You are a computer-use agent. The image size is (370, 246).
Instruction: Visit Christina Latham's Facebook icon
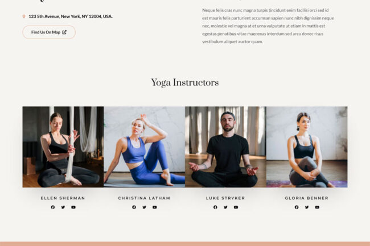(x=134, y=207)
